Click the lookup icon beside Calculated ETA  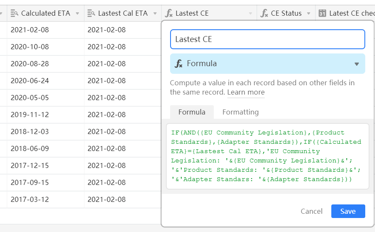coord(14,13)
